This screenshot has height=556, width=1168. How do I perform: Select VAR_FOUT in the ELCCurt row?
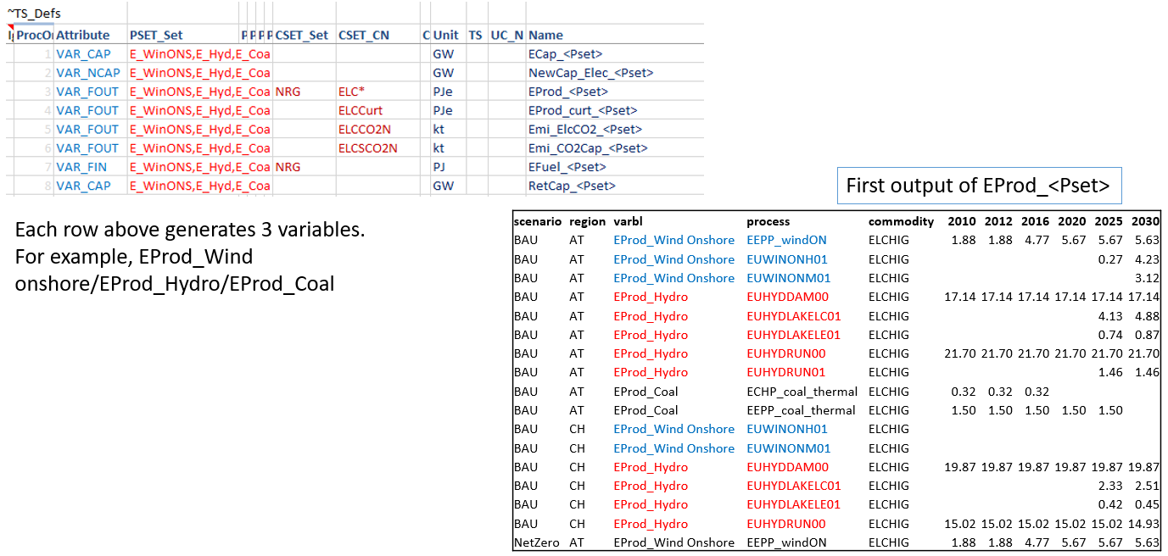87,110
